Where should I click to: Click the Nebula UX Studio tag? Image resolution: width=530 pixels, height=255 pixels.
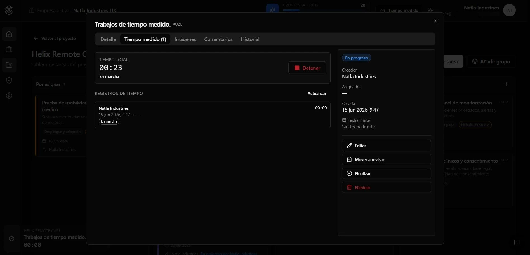click(475, 125)
